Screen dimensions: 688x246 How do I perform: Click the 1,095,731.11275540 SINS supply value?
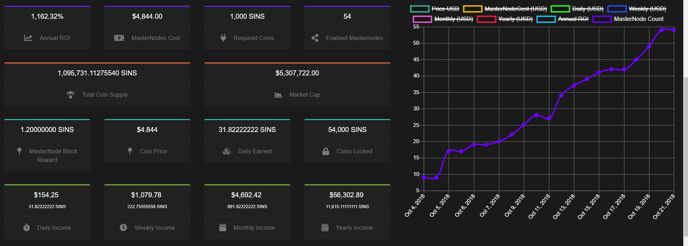[97, 73]
